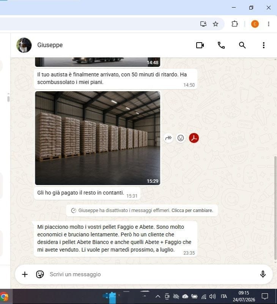Viewport: 277px width, 304px height.
Task: Select the message about pellet Faggio e Abete
Action: click(x=116, y=239)
